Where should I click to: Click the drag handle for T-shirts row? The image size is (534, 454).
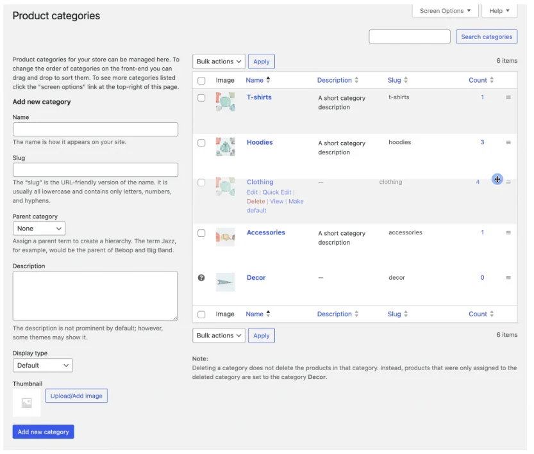508,97
